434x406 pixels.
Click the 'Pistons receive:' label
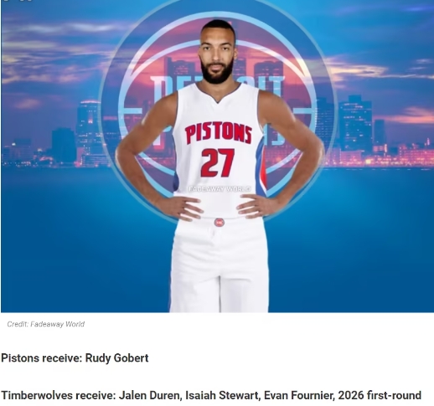coord(42,358)
